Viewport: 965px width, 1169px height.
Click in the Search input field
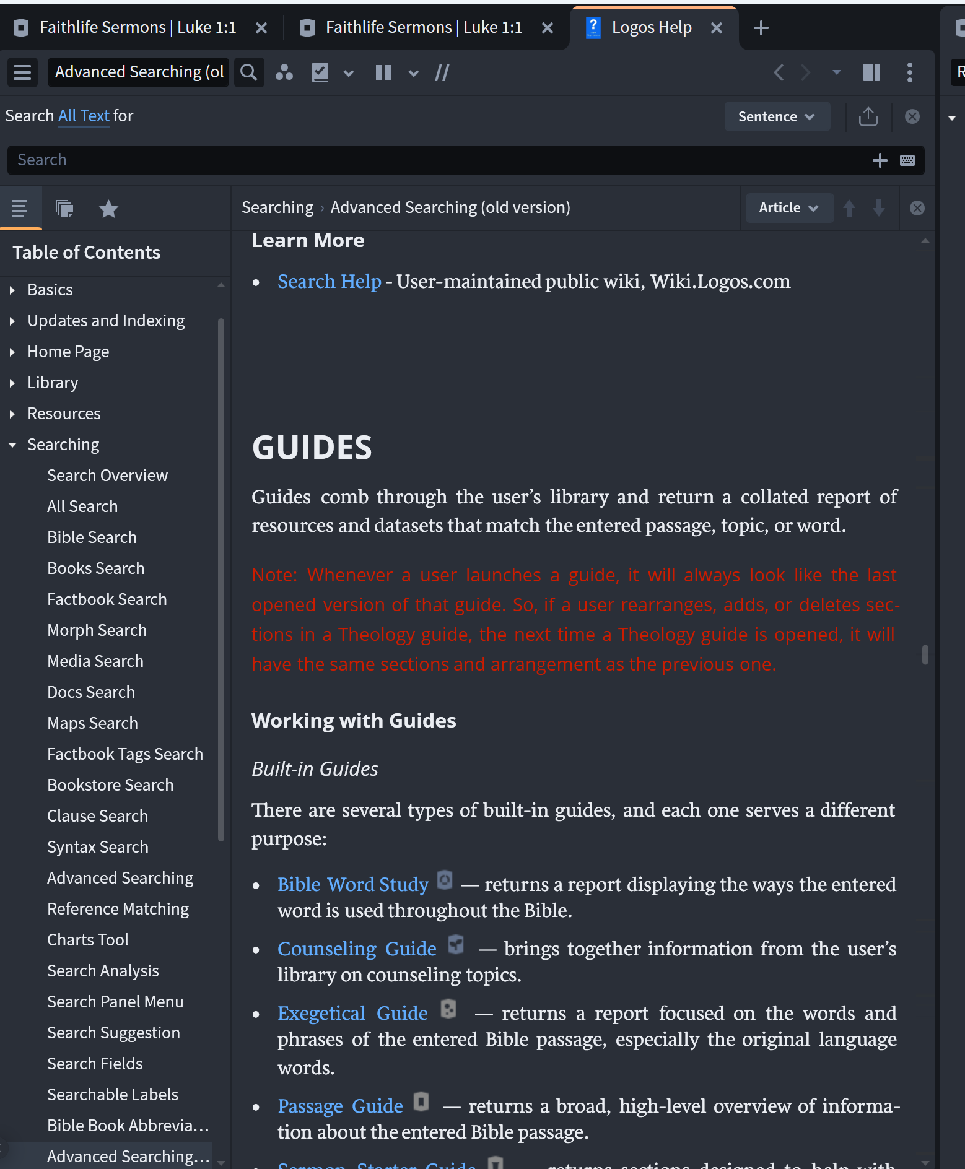466,160
